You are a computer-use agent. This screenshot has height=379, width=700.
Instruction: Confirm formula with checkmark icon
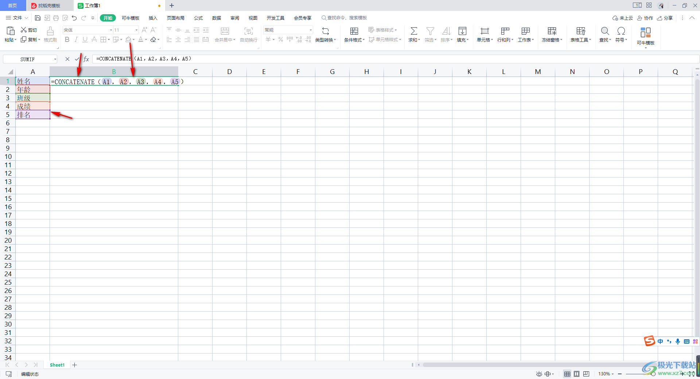coord(77,59)
